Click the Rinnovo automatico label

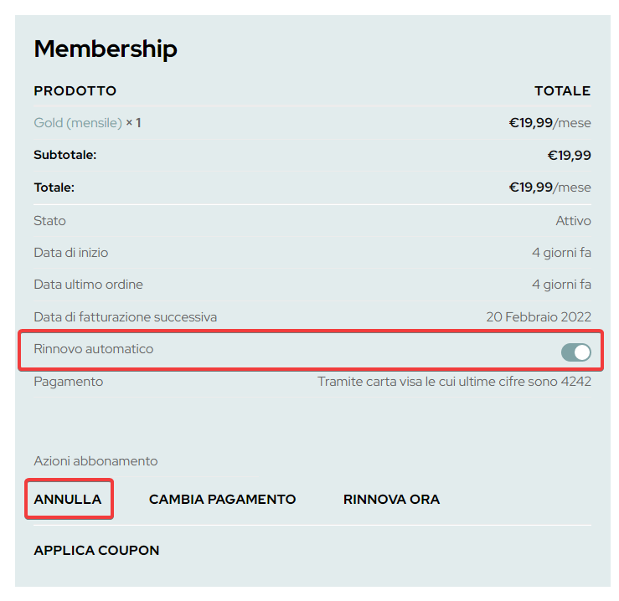coord(94,349)
